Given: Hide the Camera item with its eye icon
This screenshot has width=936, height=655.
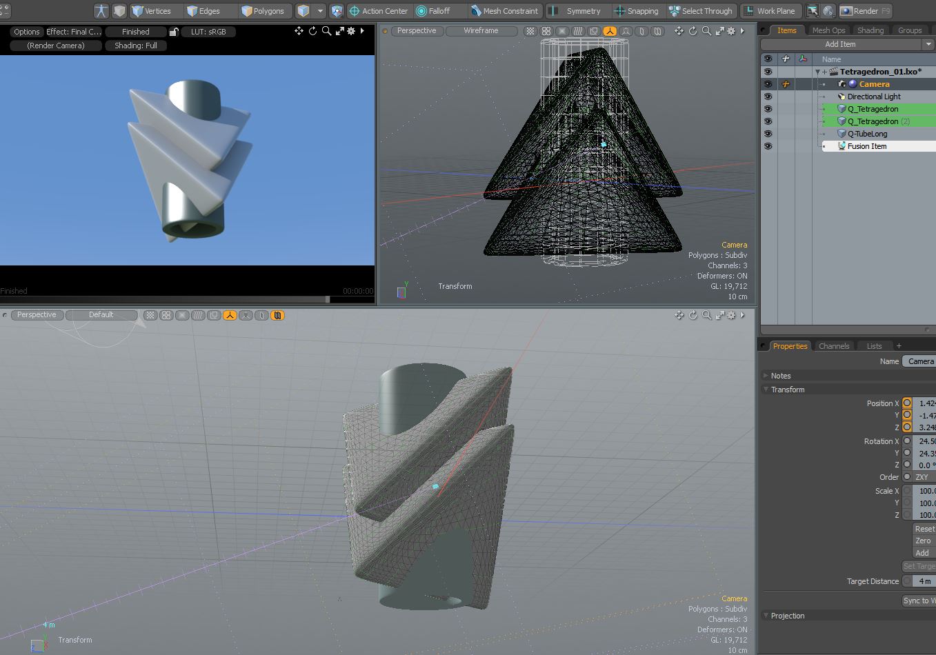Looking at the screenshot, I should (768, 84).
